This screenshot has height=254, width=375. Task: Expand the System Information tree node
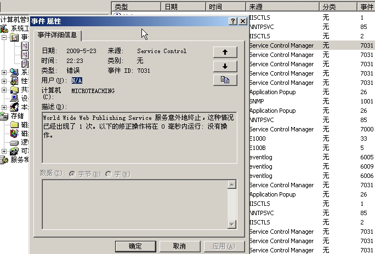4,72
